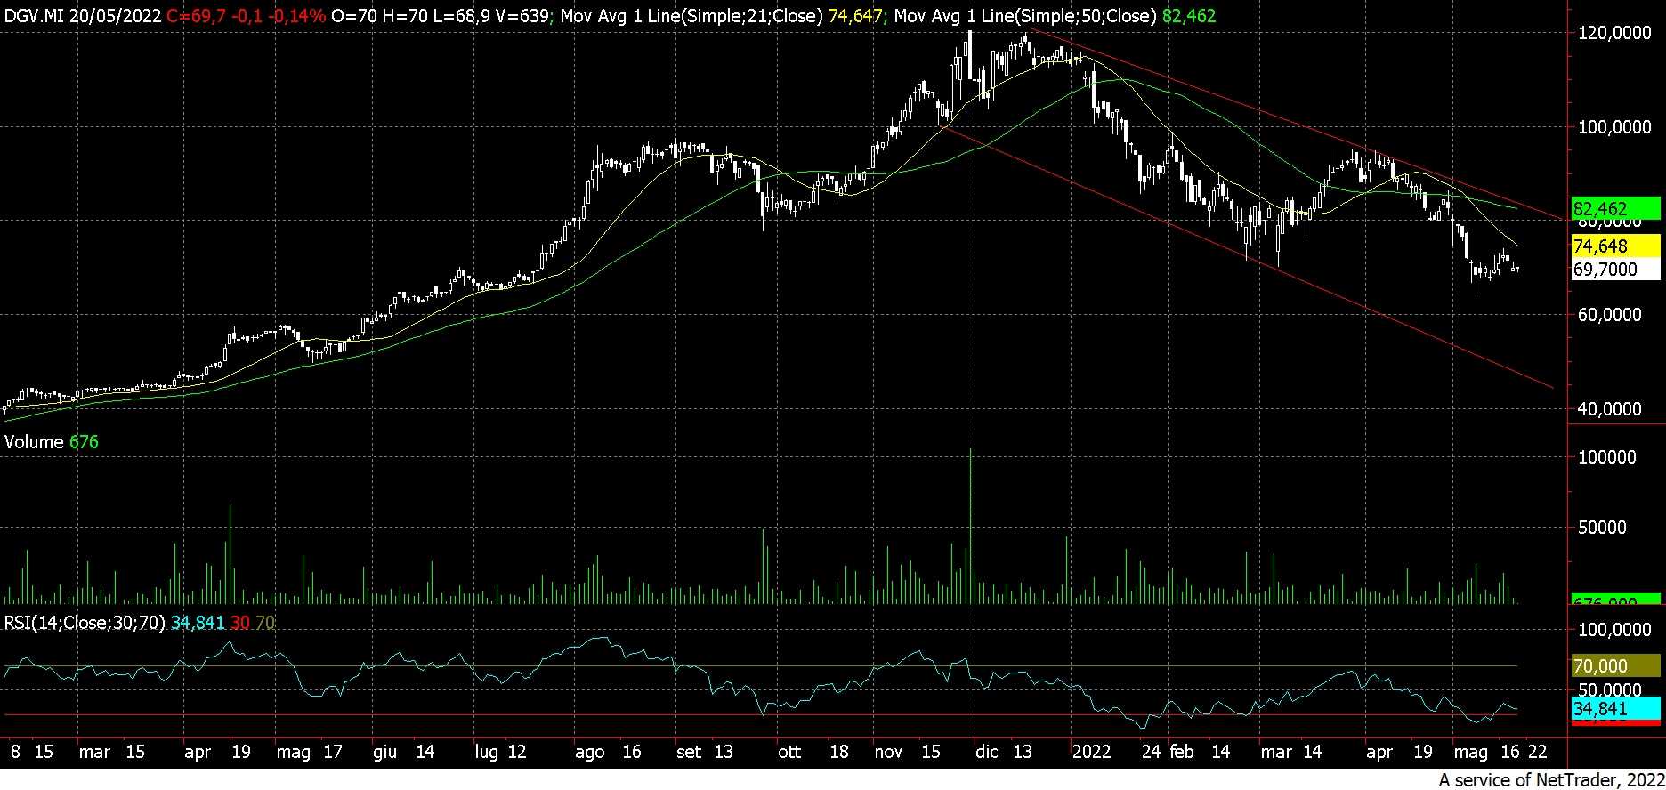This screenshot has width=1666, height=790.
Task: Select the white 69,7000 last price tag
Action: point(1616,270)
